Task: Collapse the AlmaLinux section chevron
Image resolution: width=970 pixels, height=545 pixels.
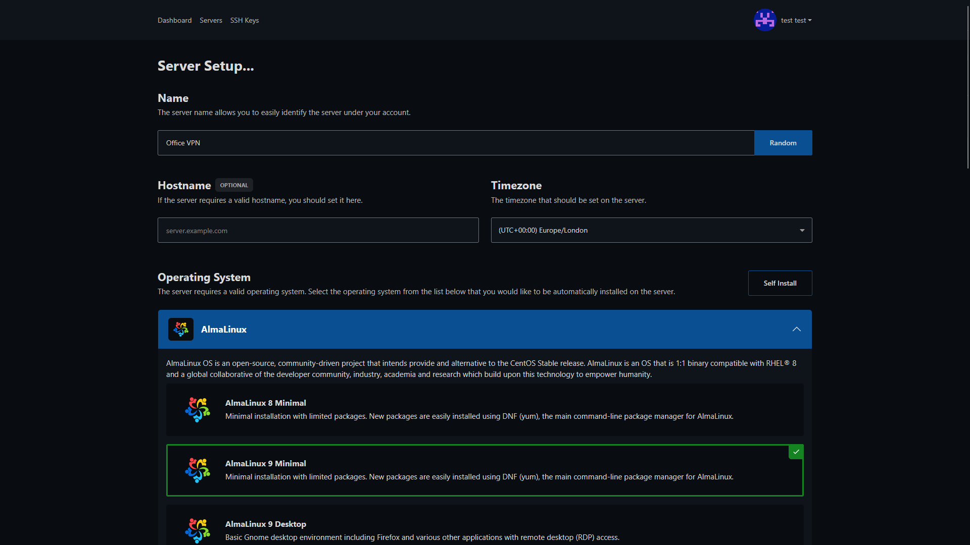Action: (x=797, y=329)
